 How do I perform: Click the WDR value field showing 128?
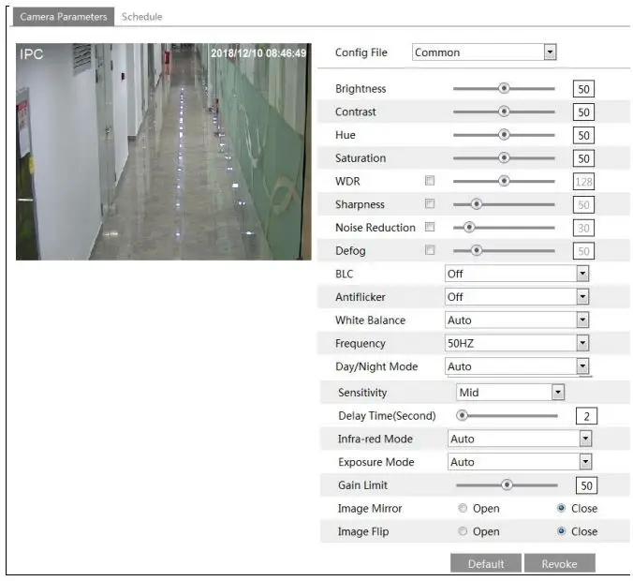click(x=583, y=182)
